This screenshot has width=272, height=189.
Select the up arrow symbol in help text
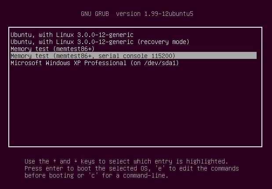coord(54,161)
